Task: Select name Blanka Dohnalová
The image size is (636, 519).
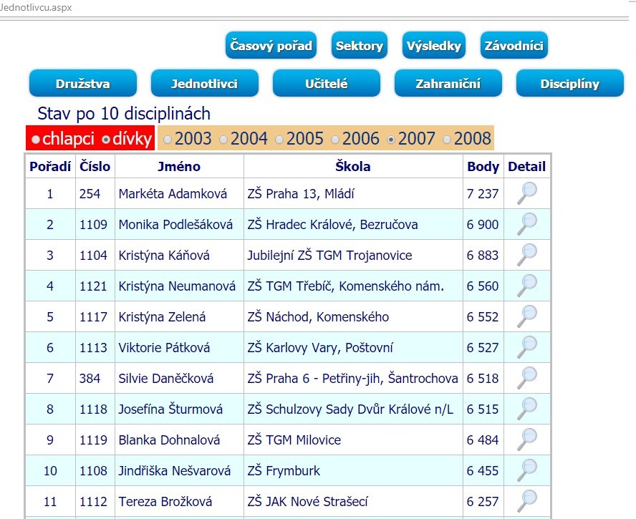Action: pos(169,440)
